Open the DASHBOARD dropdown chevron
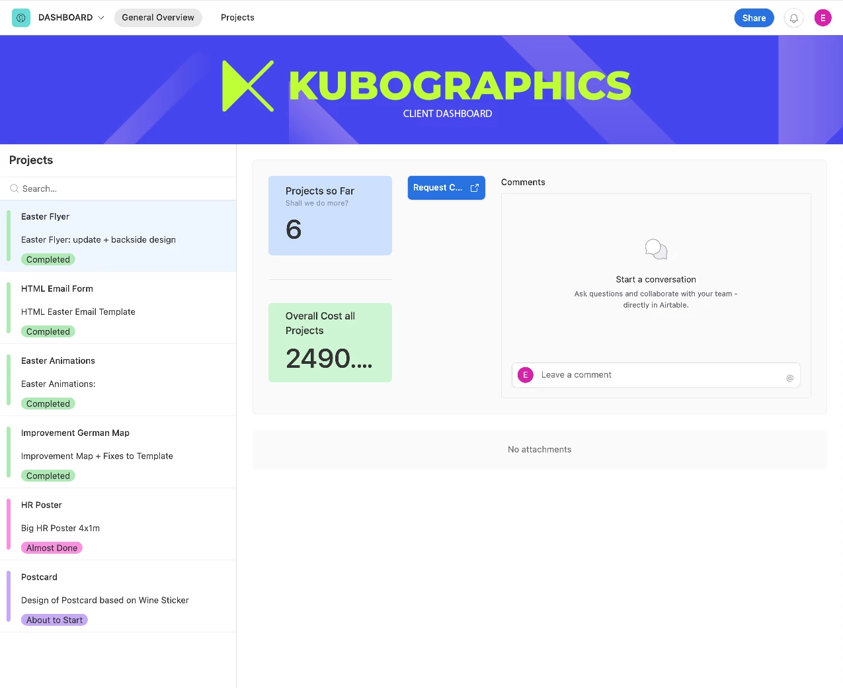This screenshot has width=843, height=688. click(x=101, y=18)
